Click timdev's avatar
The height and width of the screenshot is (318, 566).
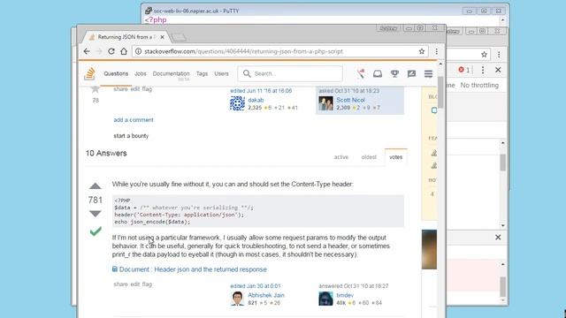coord(325,299)
